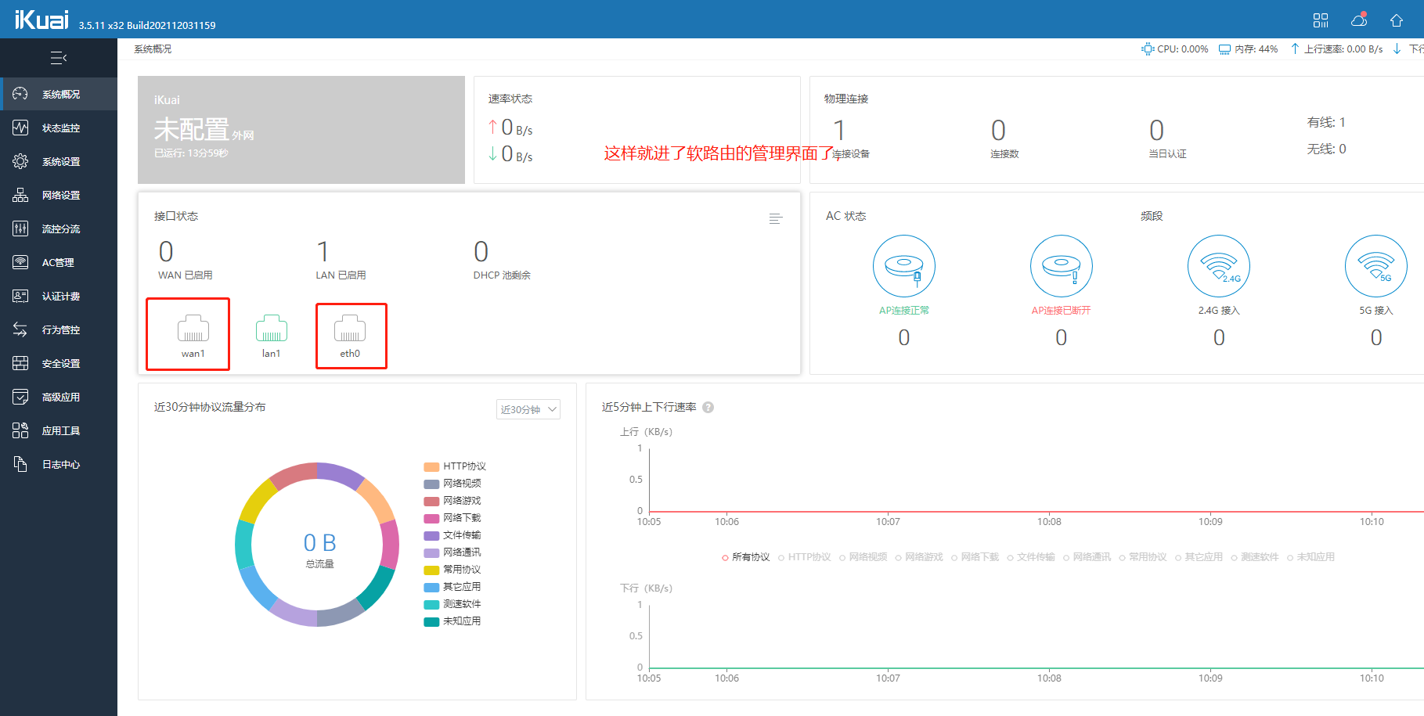Click the 无线: 0 label
Image resolution: width=1424 pixels, height=716 pixels.
1326,149
